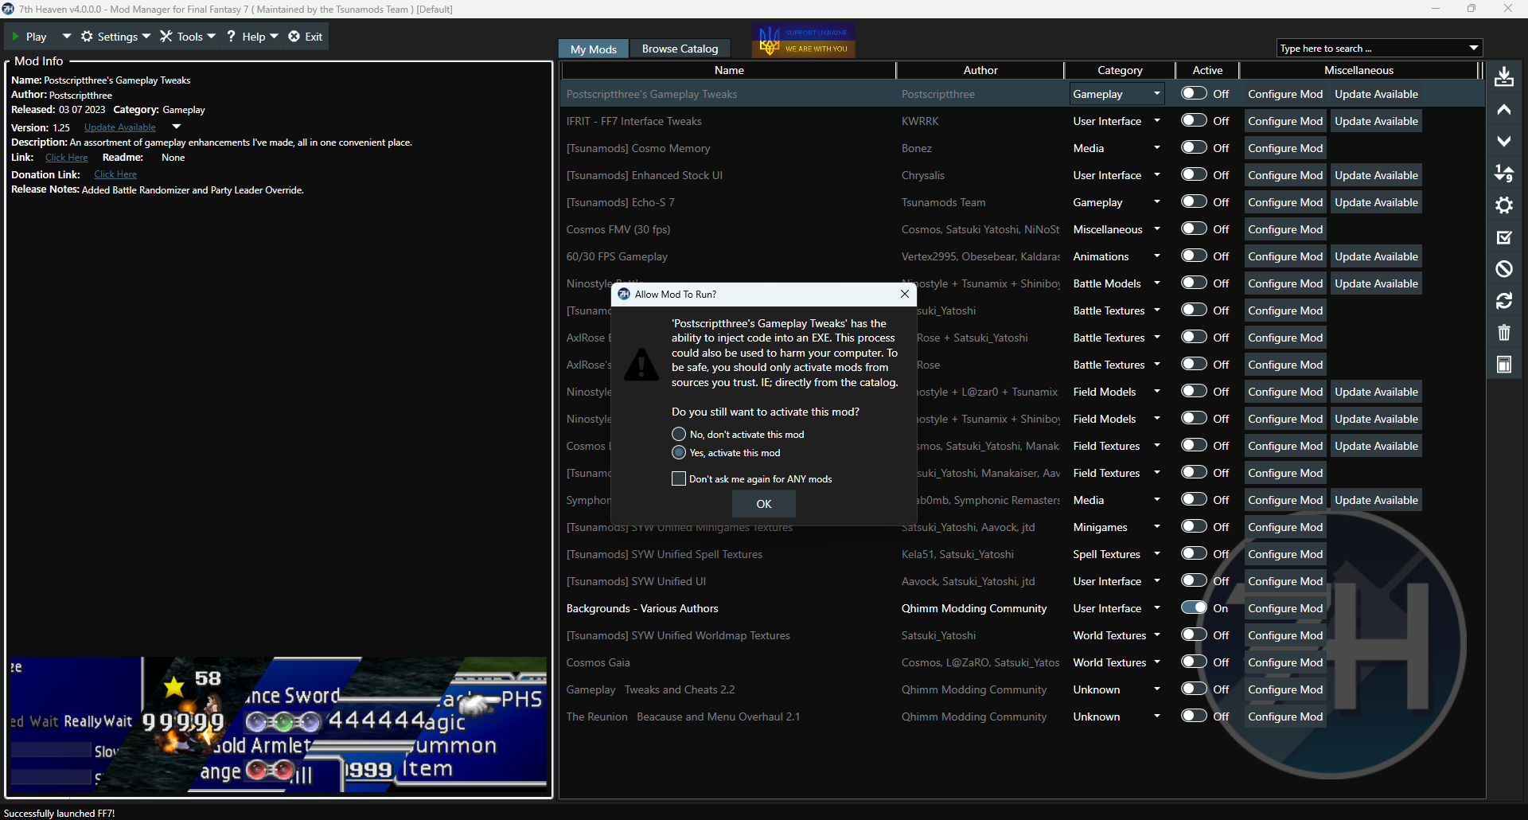This screenshot has width=1528, height=820.
Task: Turn on the Cosmo Memory mod switch
Action: (1194, 147)
